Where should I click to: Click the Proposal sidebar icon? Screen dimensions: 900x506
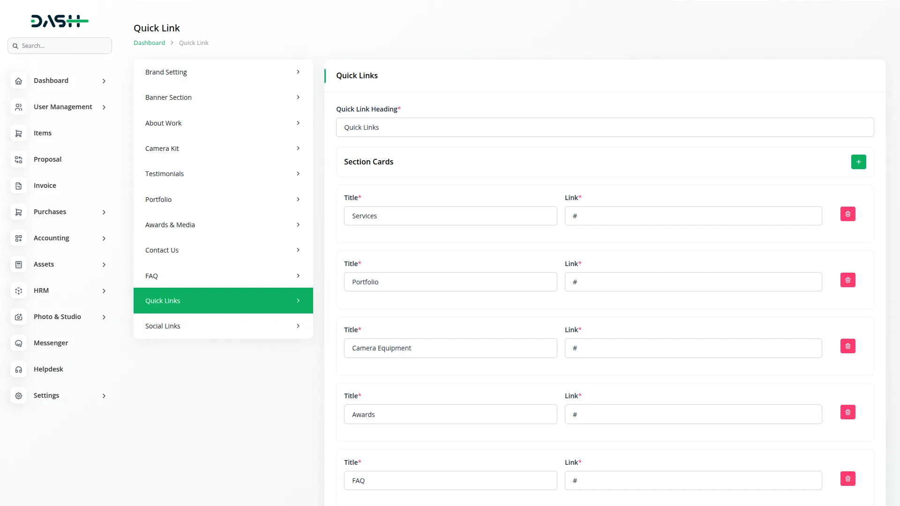click(x=19, y=160)
